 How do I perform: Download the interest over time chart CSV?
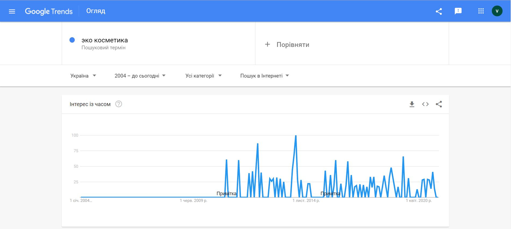(x=412, y=104)
